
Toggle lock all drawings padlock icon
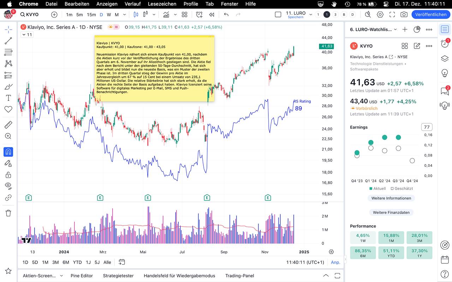[8, 175]
